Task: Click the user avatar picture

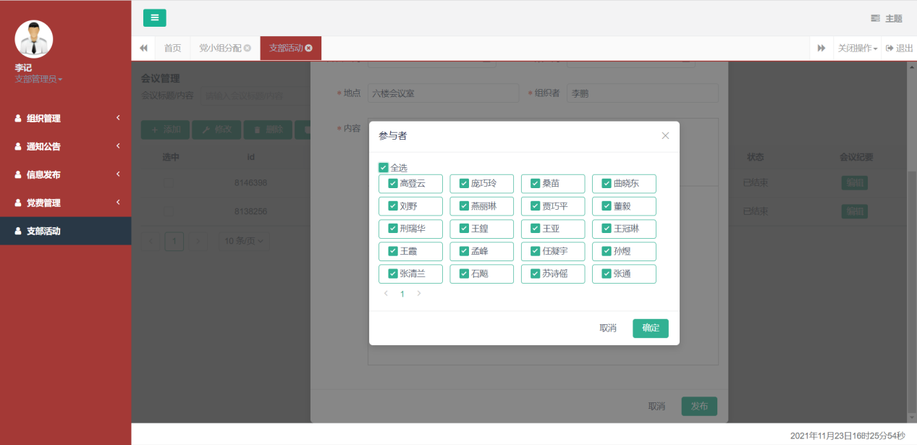Action: pos(33,39)
